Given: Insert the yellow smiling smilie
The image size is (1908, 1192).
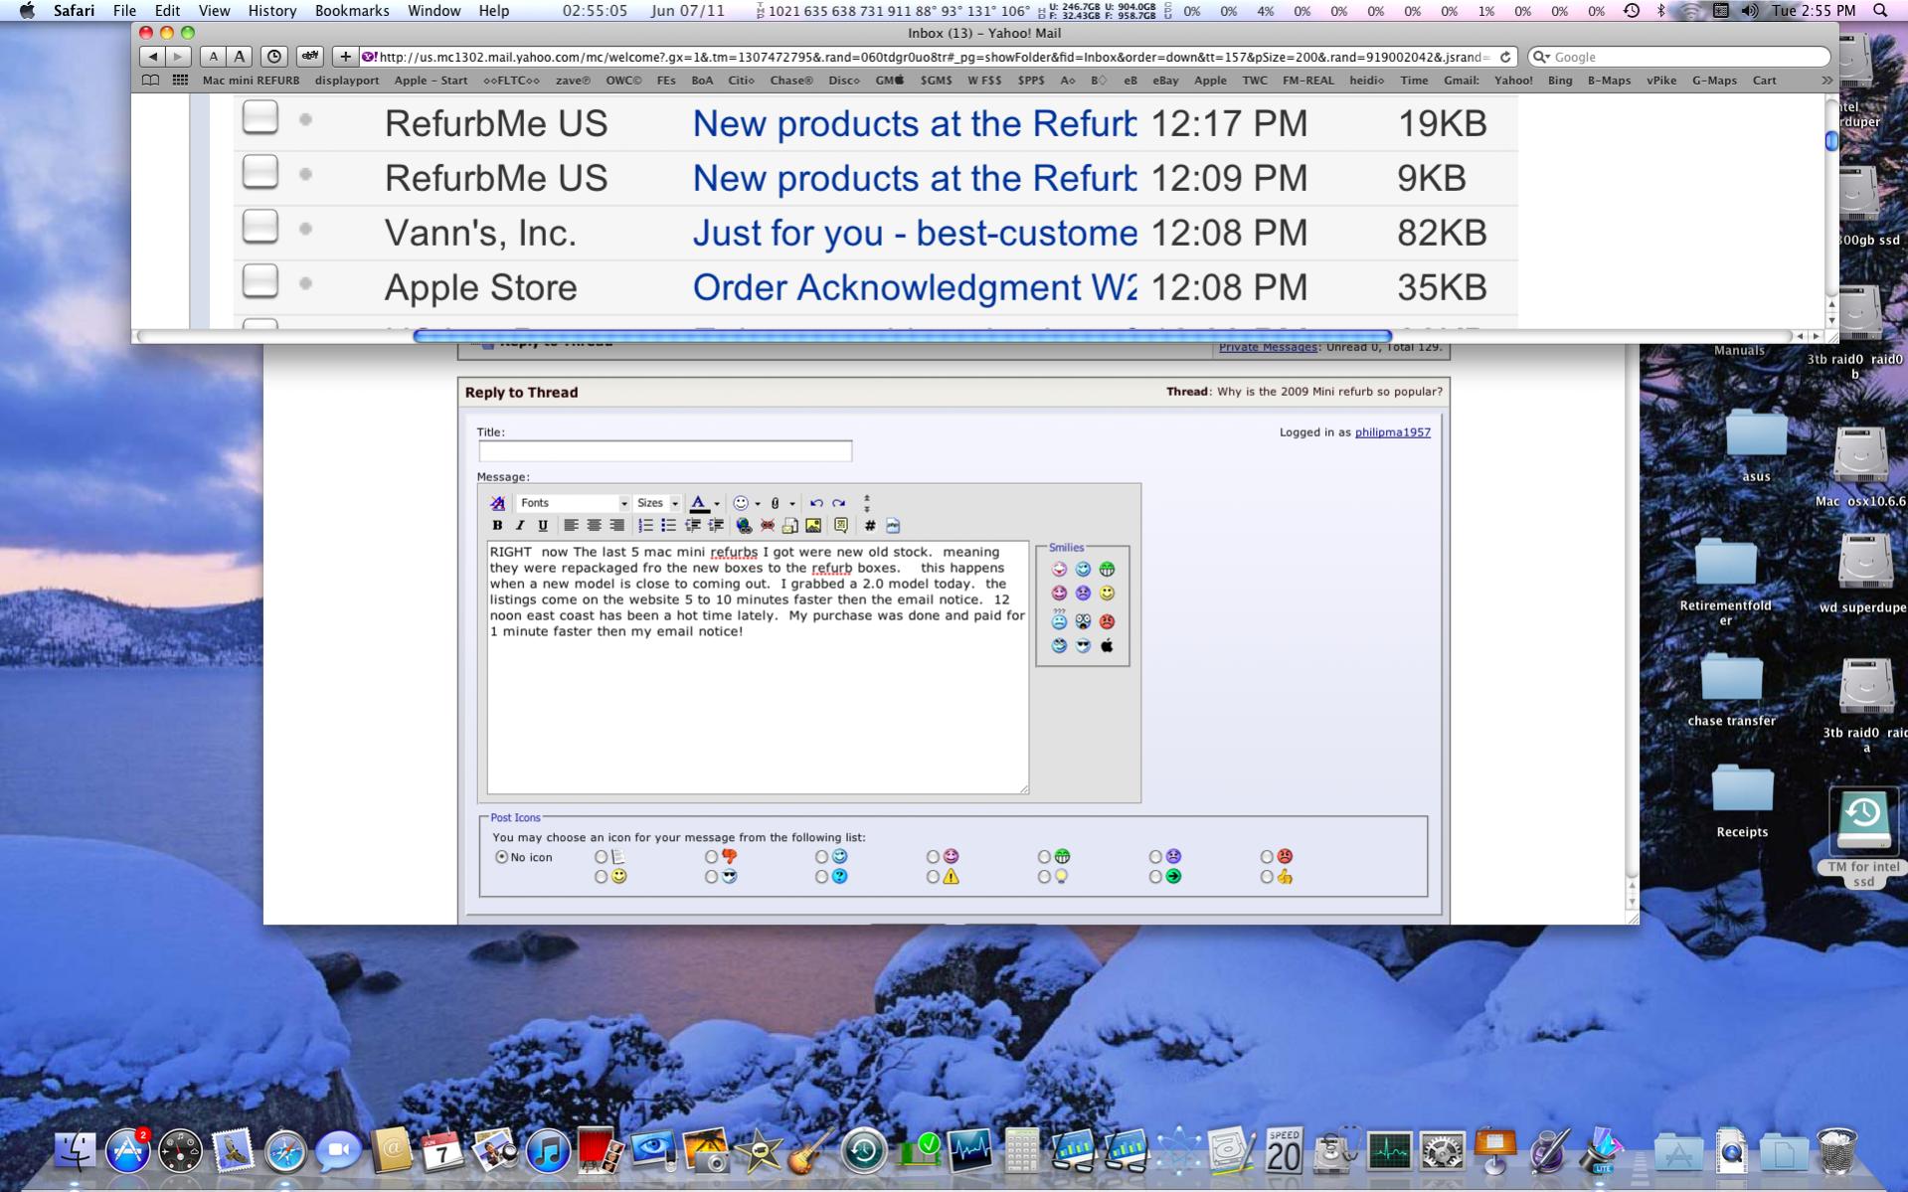Looking at the screenshot, I should tap(1107, 593).
